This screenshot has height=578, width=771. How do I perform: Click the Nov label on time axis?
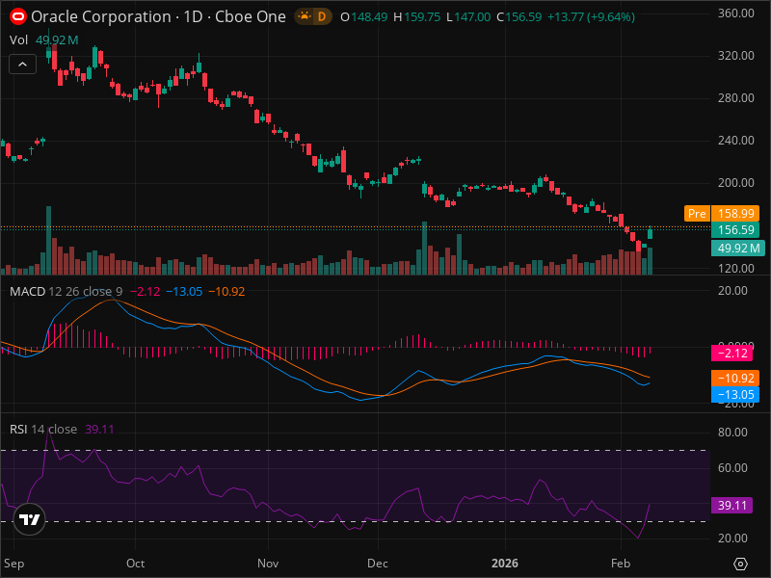click(268, 564)
